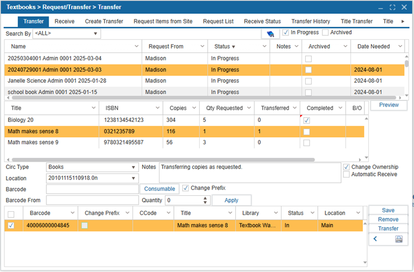This screenshot has width=414, height=272.
Task: Open the Location dropdown
Action: 134,178
